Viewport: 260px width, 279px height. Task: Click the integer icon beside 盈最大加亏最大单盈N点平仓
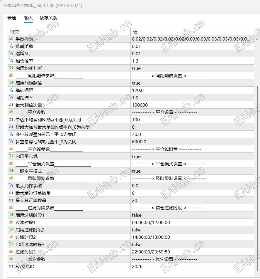(x=11, y=127)
